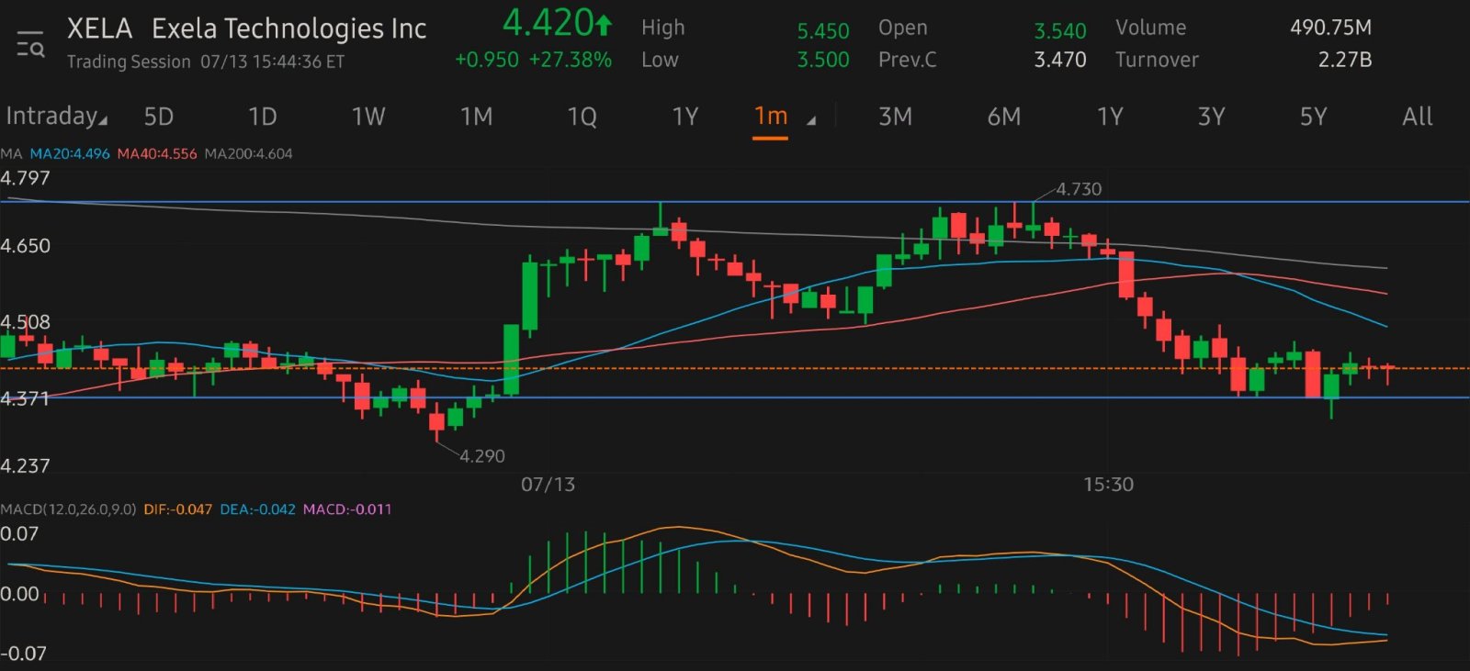Screen dimensions: 1470x671
Task: Switch to the 5D chart tab
Action: coord(158,117)
